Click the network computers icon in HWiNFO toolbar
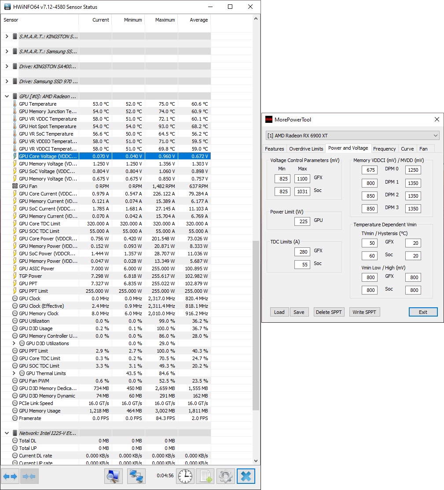The width and height of the screenshot is (444, 490). point(136,476)
